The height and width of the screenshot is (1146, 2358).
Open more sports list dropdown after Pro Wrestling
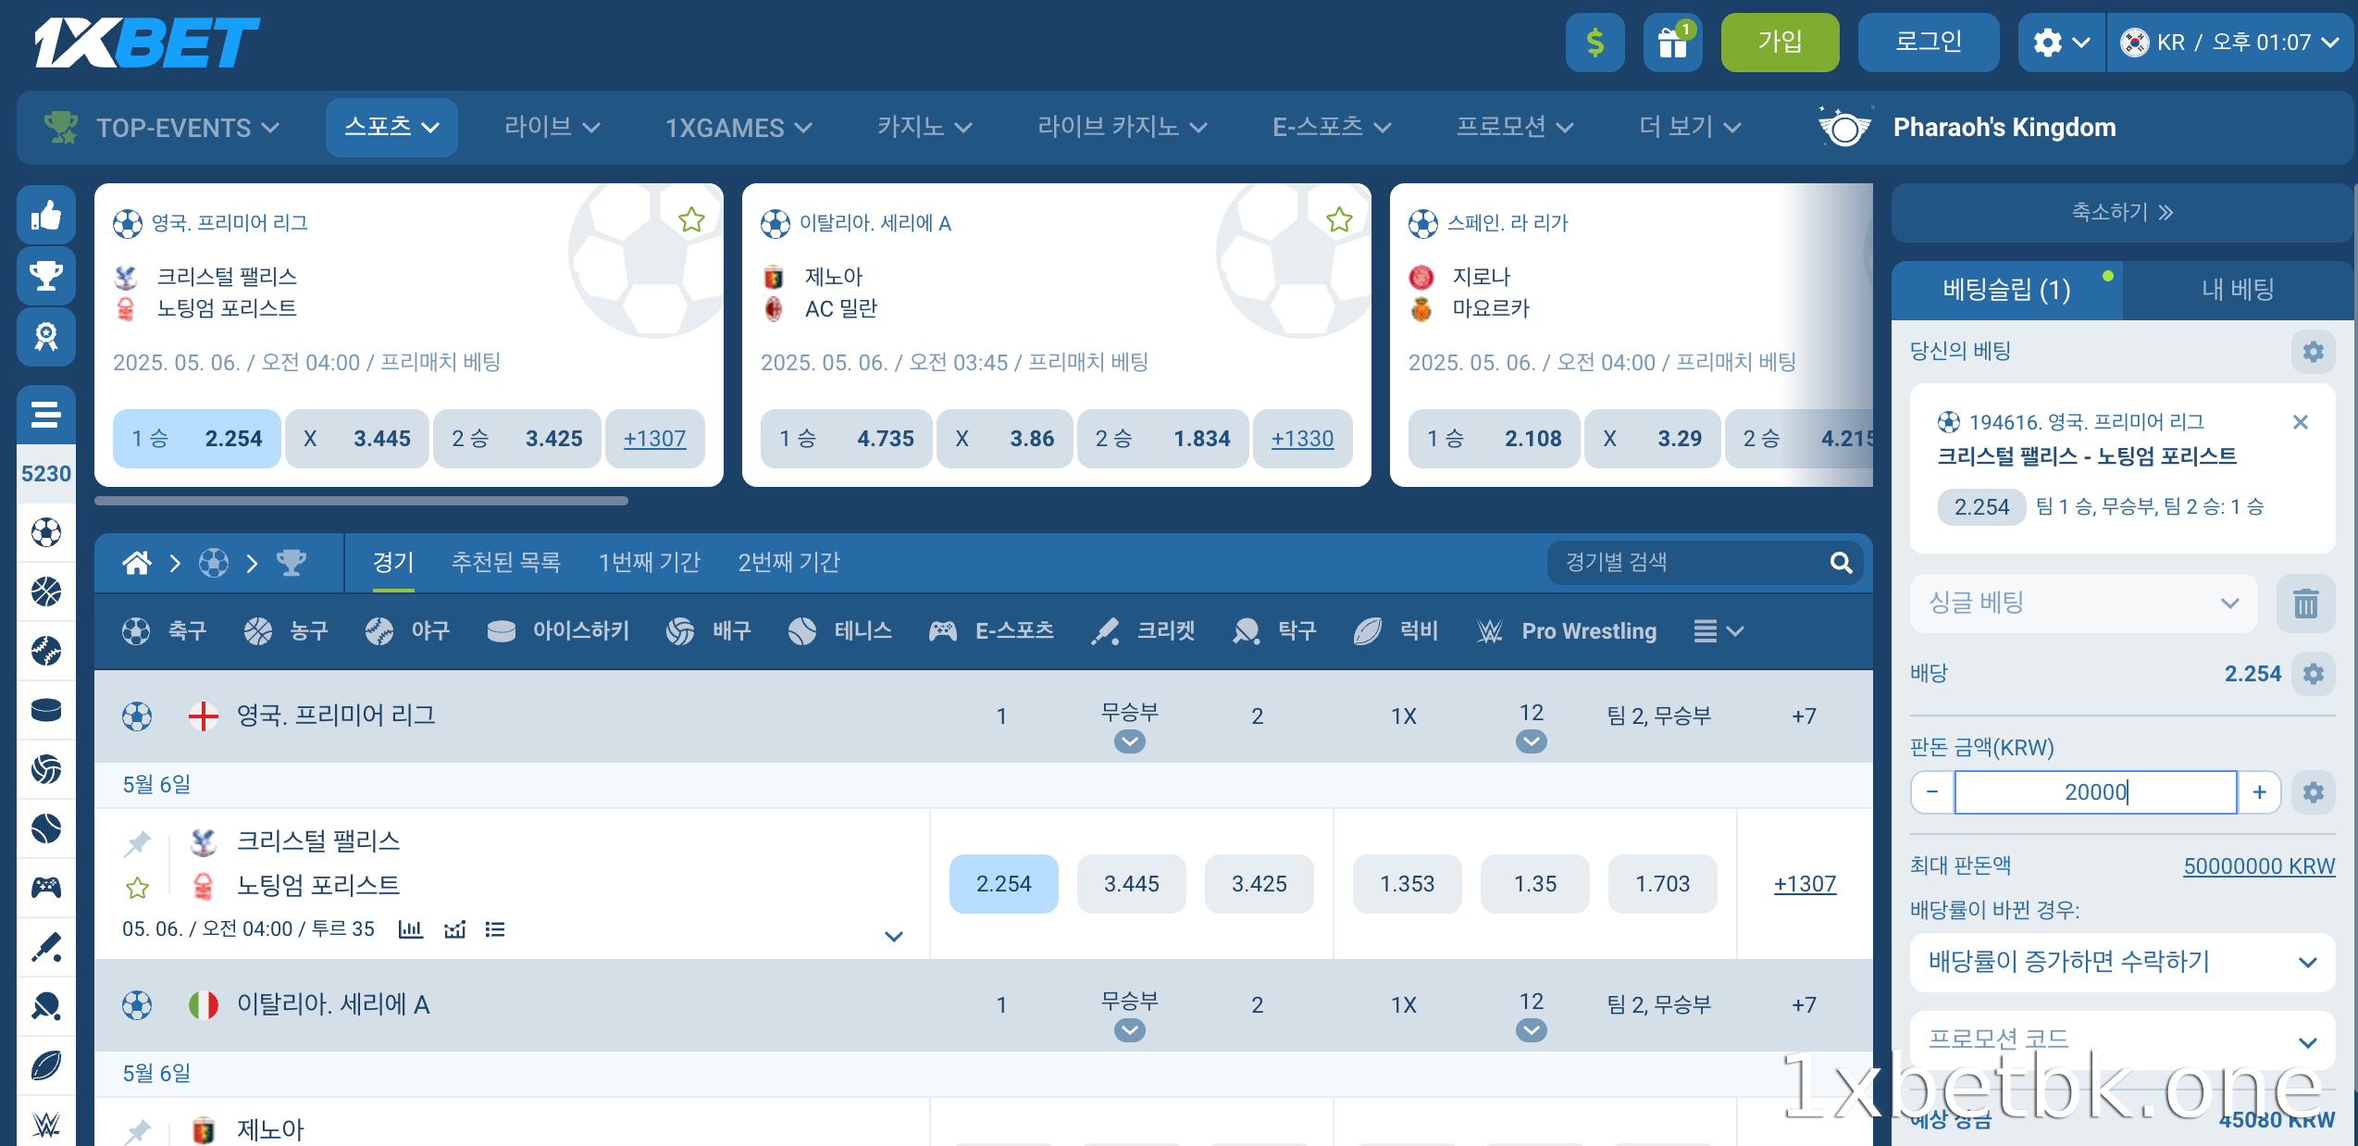(1719, 631)
